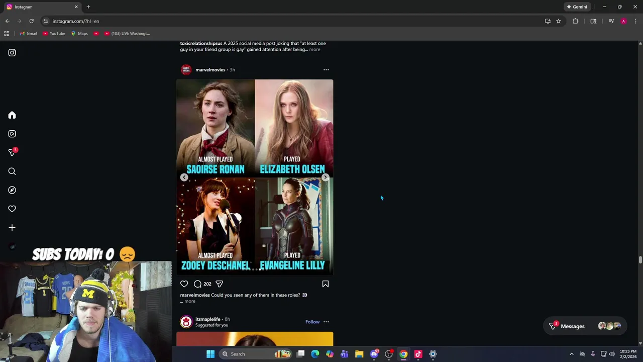Open taskbar clock showing 10:23 PM

pos(628,354)
